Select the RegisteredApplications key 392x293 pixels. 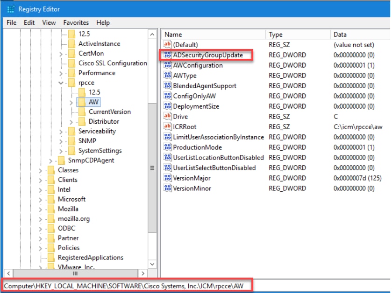click(91, 258)
